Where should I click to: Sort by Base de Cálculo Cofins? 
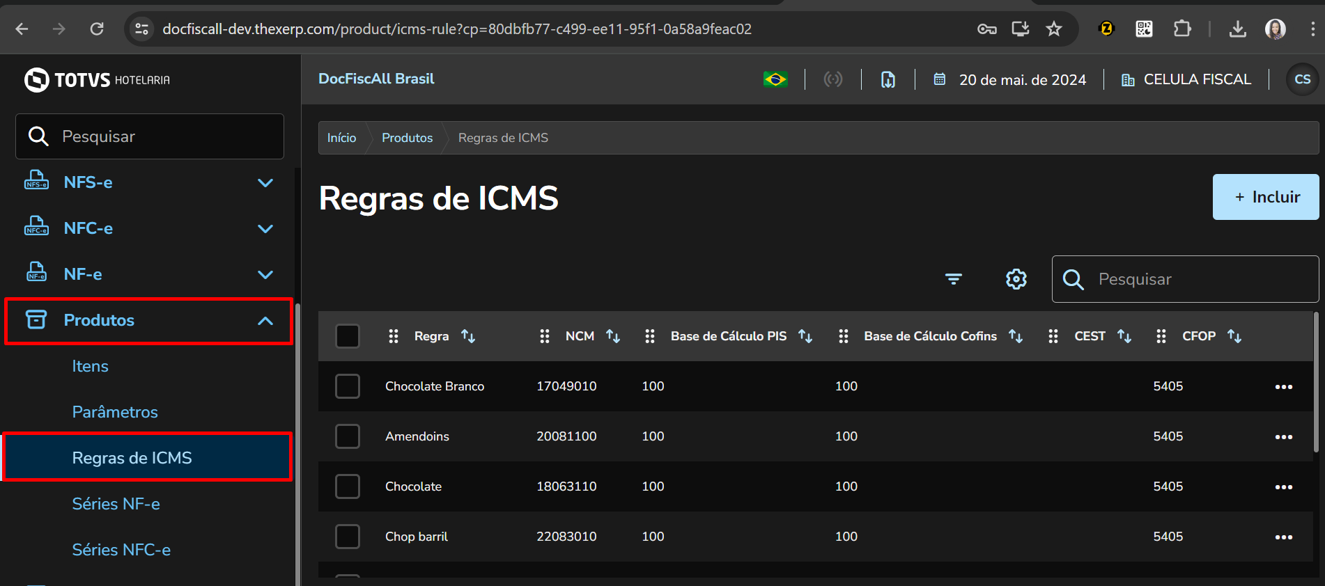1016,336
